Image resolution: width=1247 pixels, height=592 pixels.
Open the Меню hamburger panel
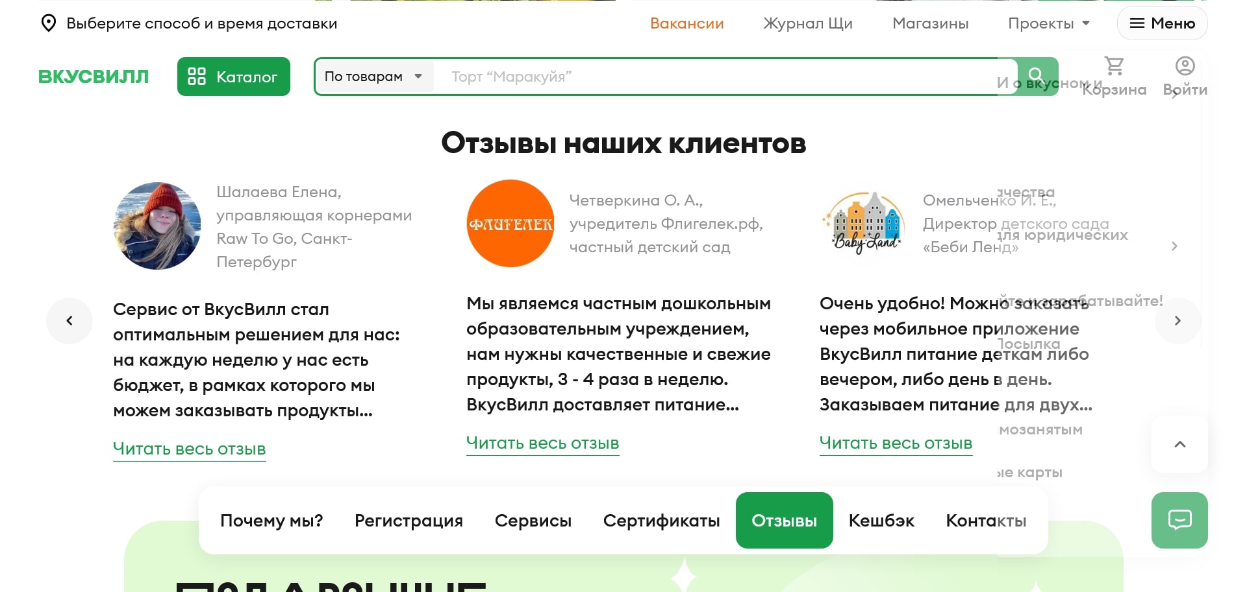coord(1162,23)
